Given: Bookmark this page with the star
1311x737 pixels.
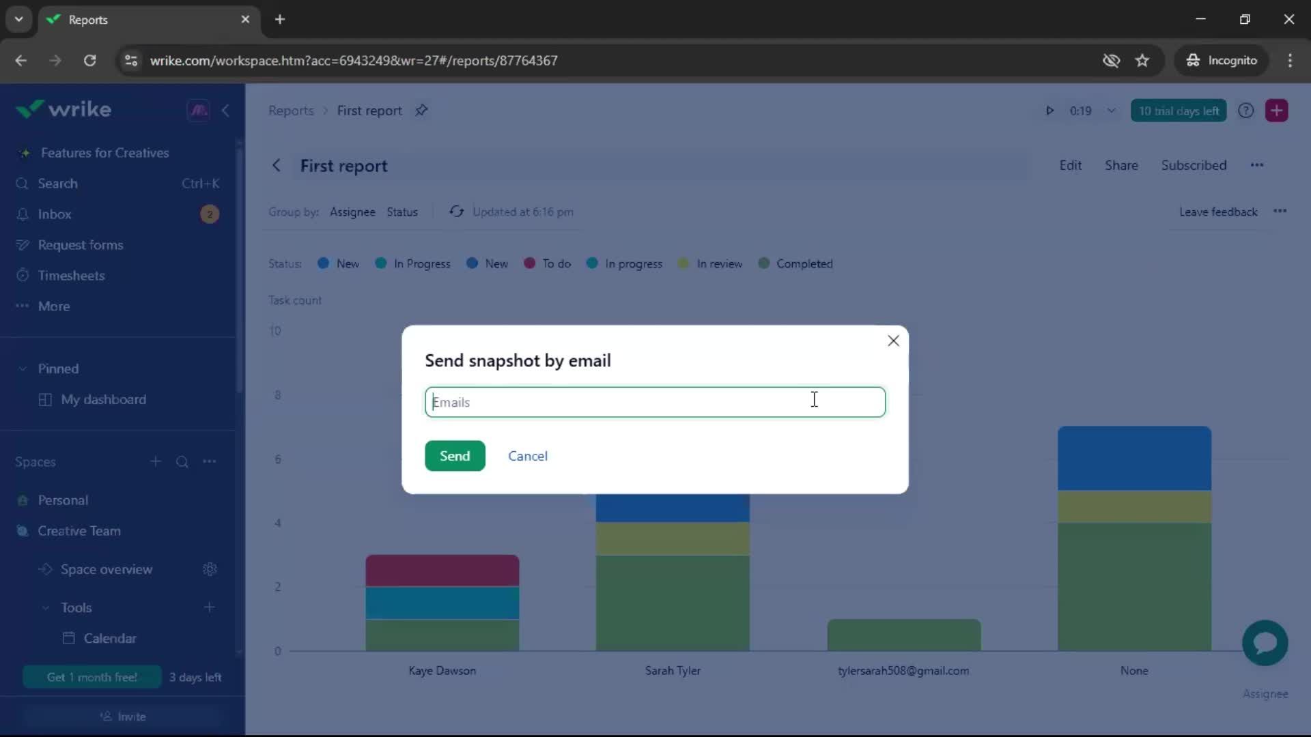Looking at the screenshot, I should coord(1142,60).
